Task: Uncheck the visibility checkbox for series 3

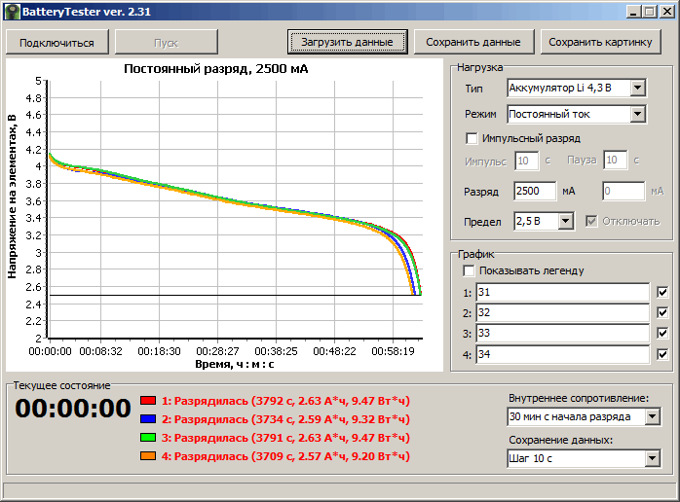Action: (x=662, y=333)
